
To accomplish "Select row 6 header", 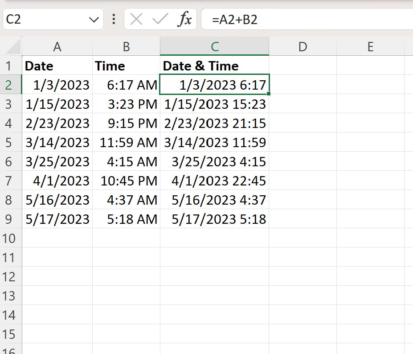I will coord(11,161).
